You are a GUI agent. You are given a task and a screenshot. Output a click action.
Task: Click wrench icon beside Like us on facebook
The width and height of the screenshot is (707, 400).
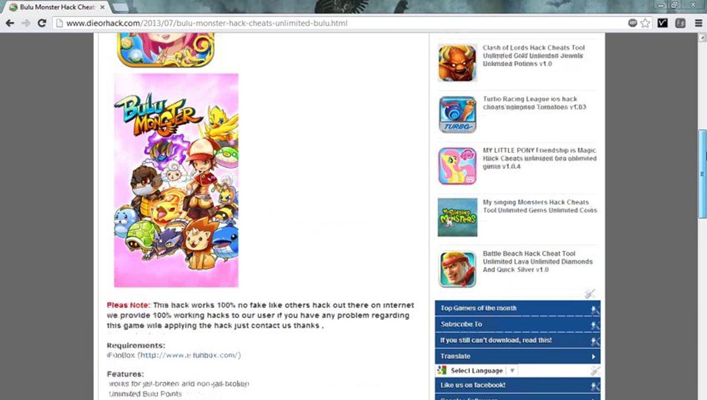click(595, 387)
